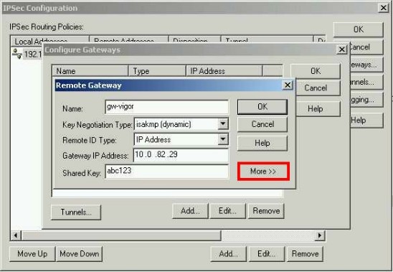This screenshot has height=272, width=393.
Task: Open the Key Negotiation Type dropdown arrow
Action: pyautogui.click(x=223, y=123)
